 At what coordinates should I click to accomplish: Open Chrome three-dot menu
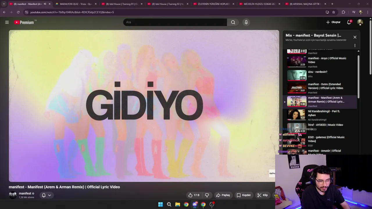click(x=368, y=12)
